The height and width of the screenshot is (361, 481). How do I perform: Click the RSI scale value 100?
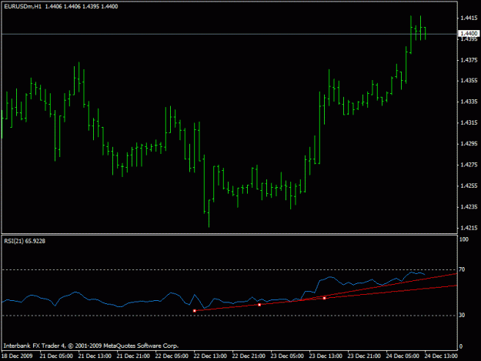(464, 239)
